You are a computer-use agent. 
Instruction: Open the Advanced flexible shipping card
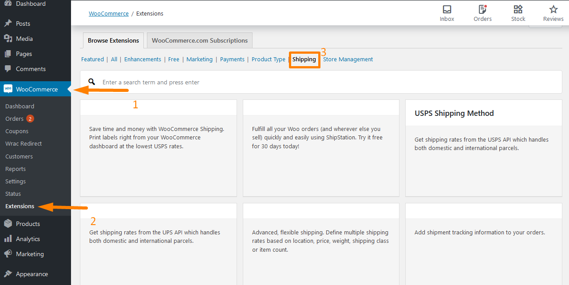click(321, 244)
